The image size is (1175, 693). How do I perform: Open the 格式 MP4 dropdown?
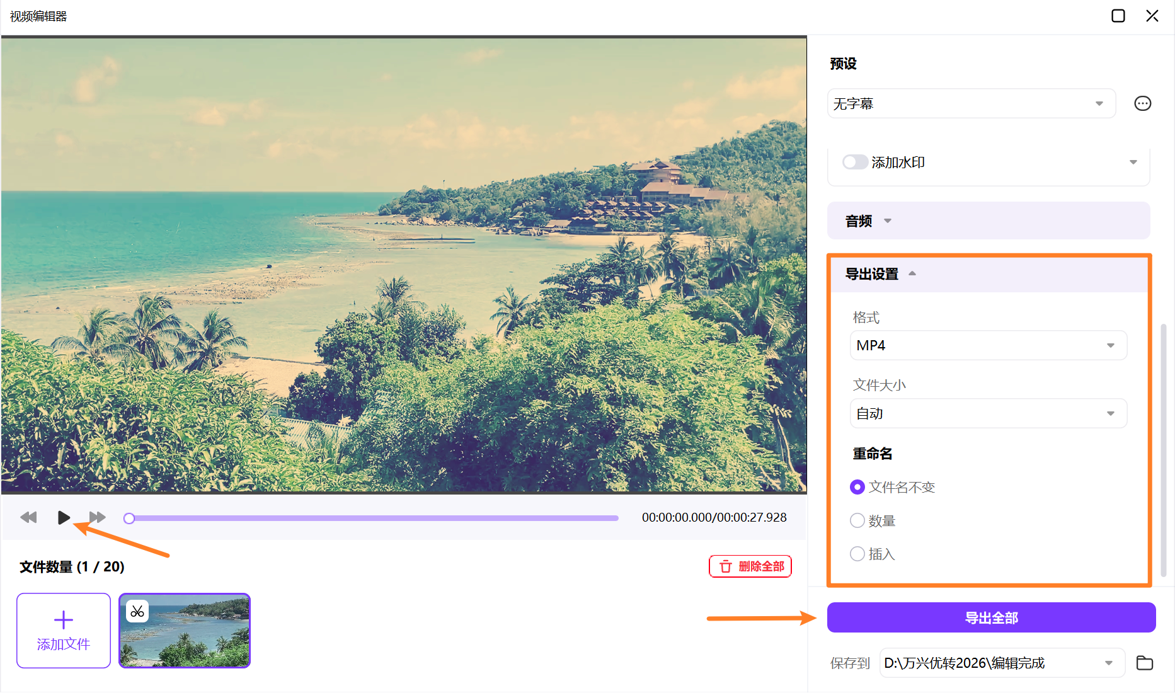pos(988,345)
